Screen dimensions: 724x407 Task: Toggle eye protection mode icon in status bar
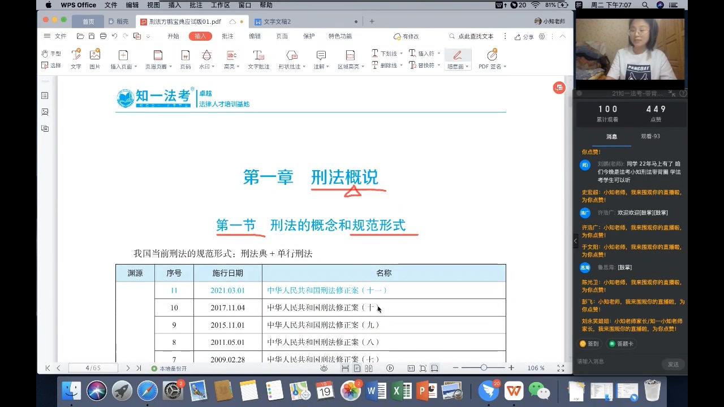click(x=324, y=368)
